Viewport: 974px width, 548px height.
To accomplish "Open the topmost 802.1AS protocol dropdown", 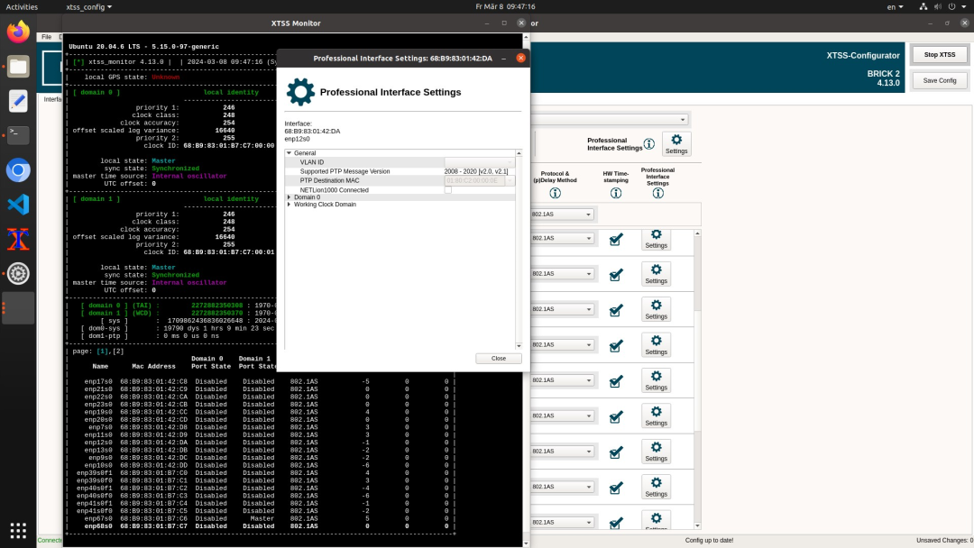I will pos(562,215).
